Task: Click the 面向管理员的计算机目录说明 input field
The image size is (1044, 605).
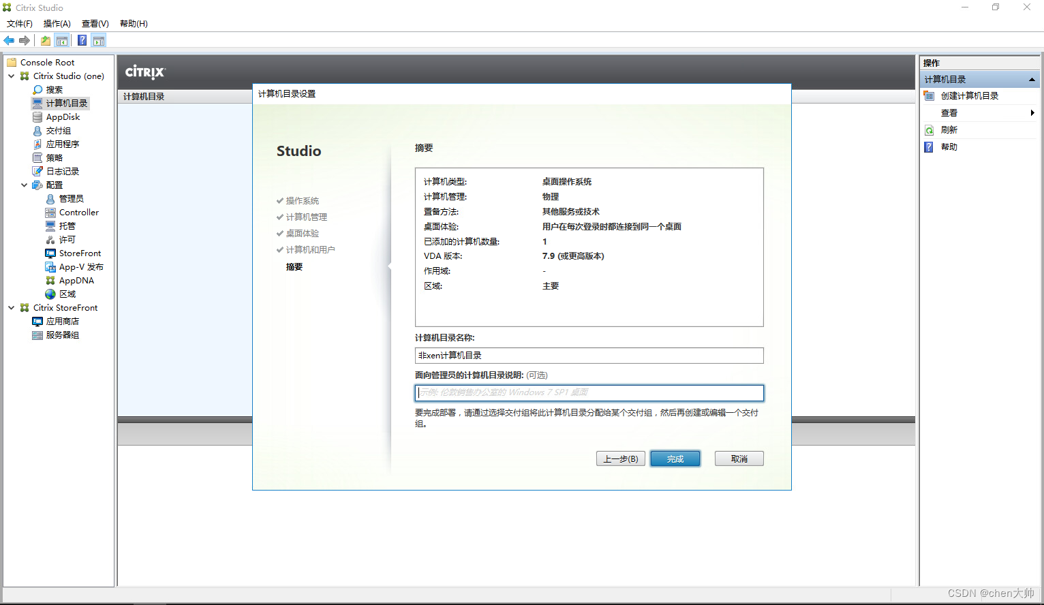Action: pyautogui.click(x=589, y=393)
